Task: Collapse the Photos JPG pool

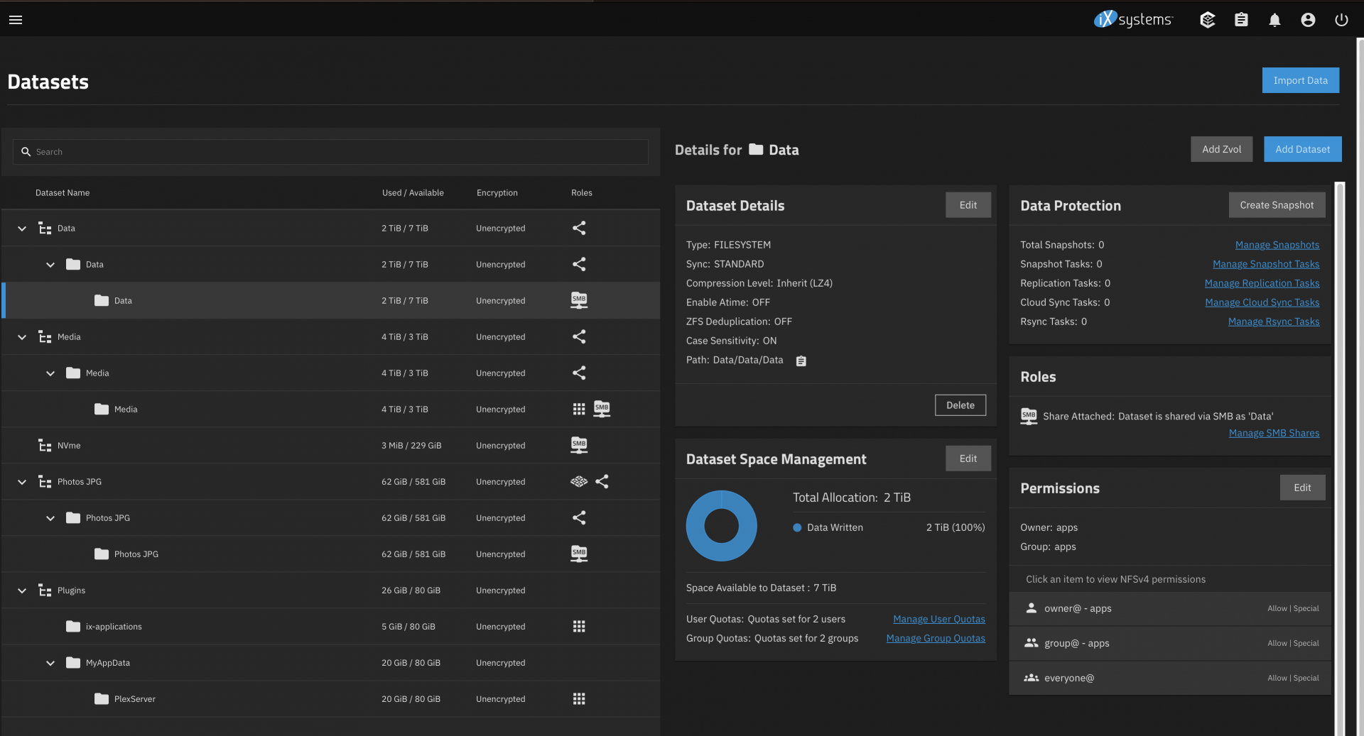Action: coord(22,482)
